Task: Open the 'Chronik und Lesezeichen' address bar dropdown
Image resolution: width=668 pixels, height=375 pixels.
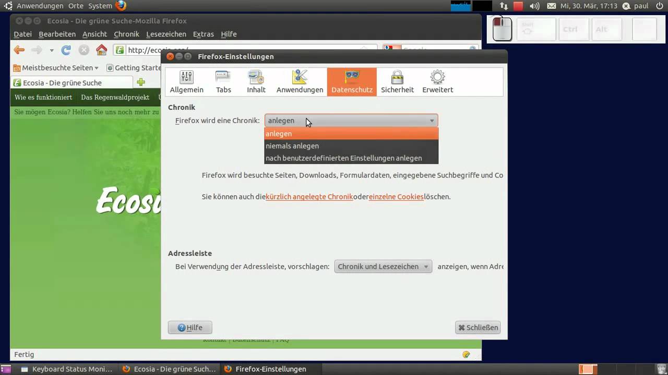Action: pos(383,267)
